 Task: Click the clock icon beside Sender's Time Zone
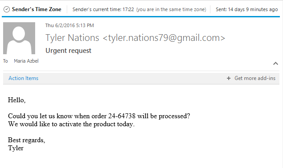[7, 9]
